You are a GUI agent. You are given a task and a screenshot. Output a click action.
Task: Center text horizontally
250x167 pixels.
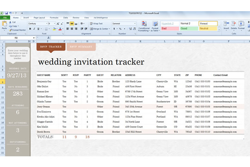[x=72, y=29]
